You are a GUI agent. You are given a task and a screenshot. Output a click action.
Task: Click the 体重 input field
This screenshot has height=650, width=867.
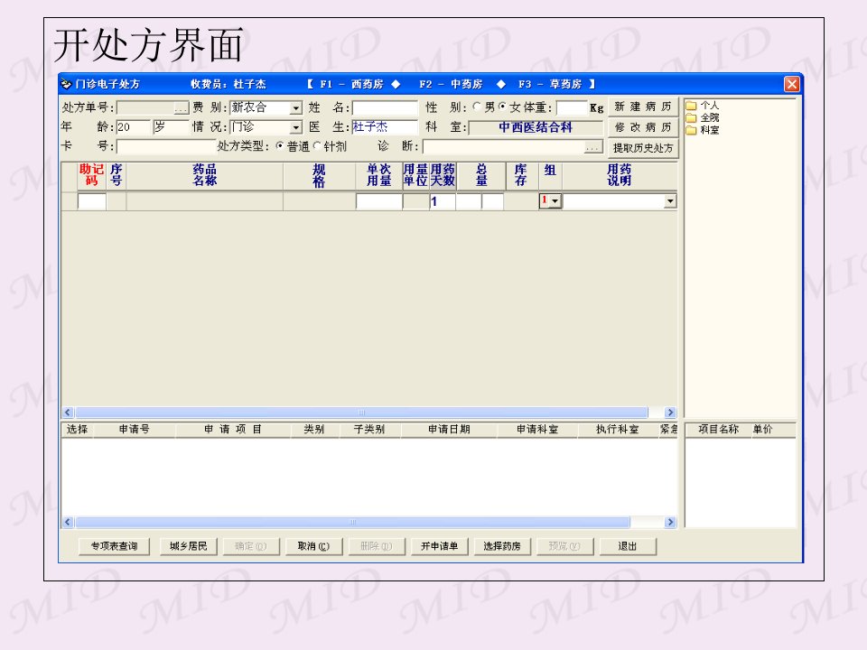tap(572, 107)
